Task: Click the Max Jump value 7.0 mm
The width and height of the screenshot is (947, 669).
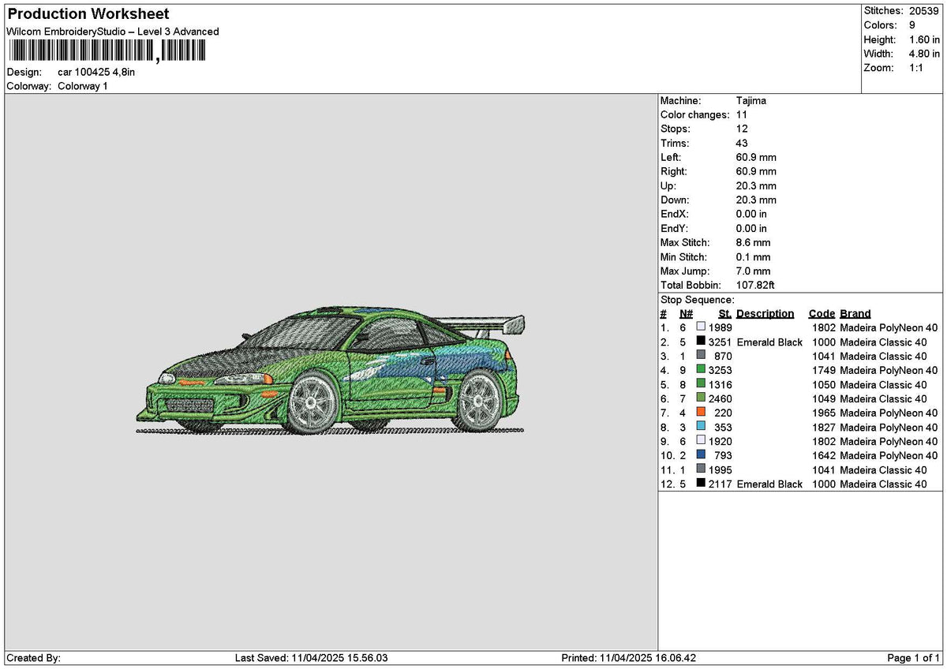Action: (x=754, y=271)
